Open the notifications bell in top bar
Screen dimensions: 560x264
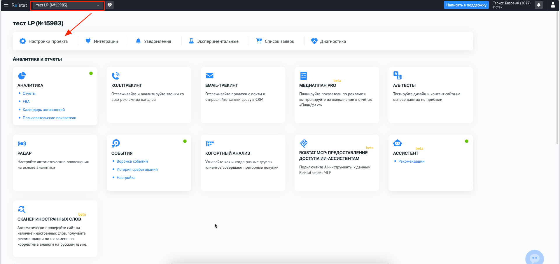[x=539, y=5]
